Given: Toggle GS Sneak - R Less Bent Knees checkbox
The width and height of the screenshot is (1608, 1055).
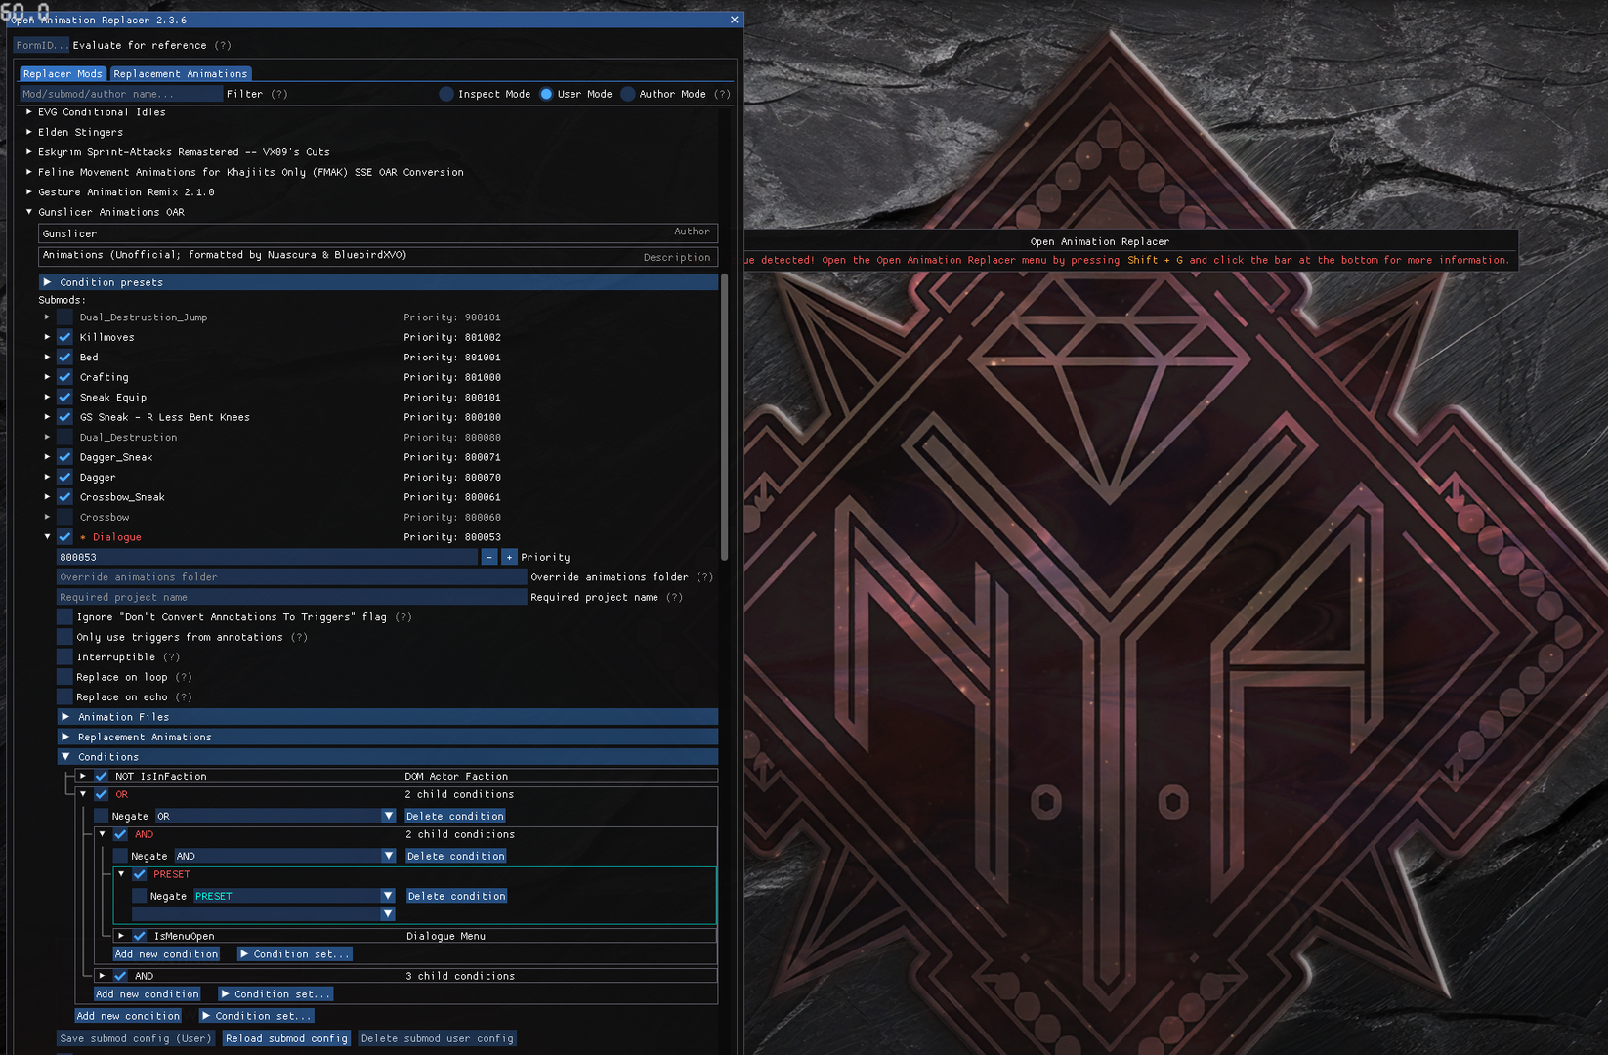Looking at the screenshot, I should 64,417.
